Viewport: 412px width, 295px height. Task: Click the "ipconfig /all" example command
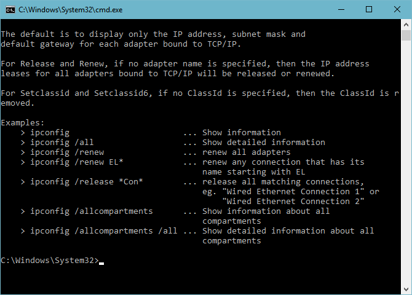click(61, 143)
